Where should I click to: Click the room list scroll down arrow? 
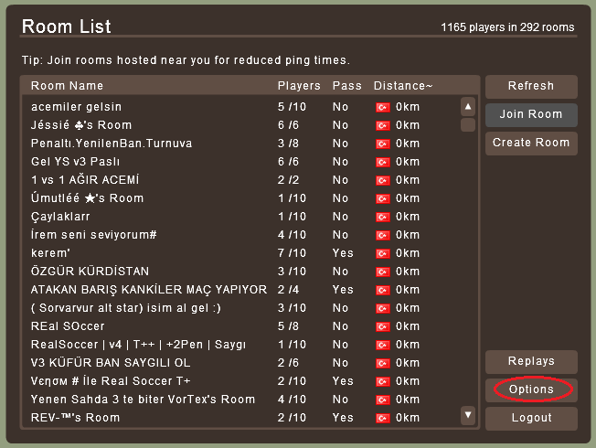pos(468,415)
